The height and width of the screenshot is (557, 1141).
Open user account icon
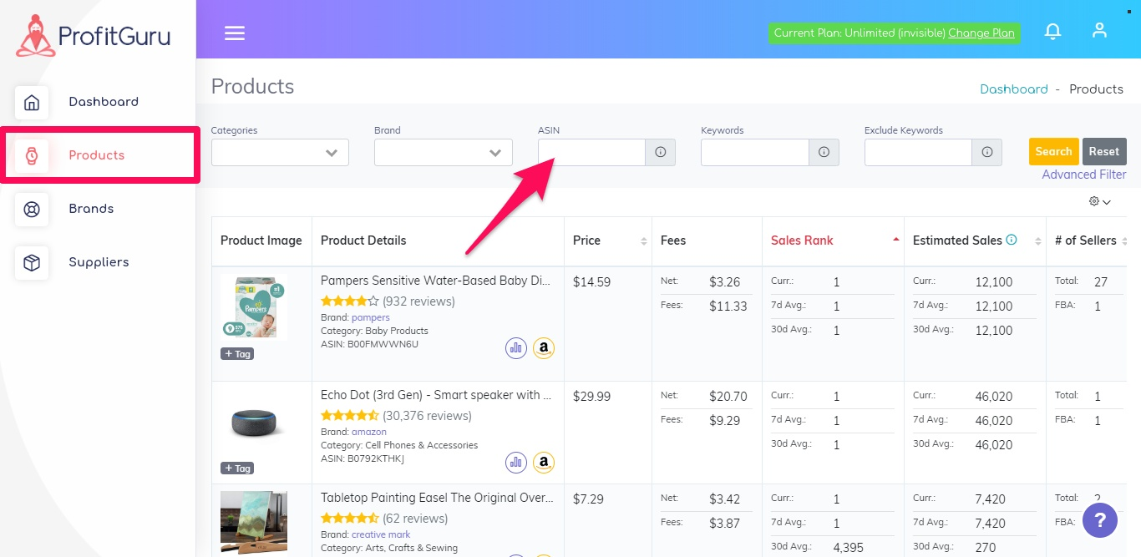(1099, 30)
